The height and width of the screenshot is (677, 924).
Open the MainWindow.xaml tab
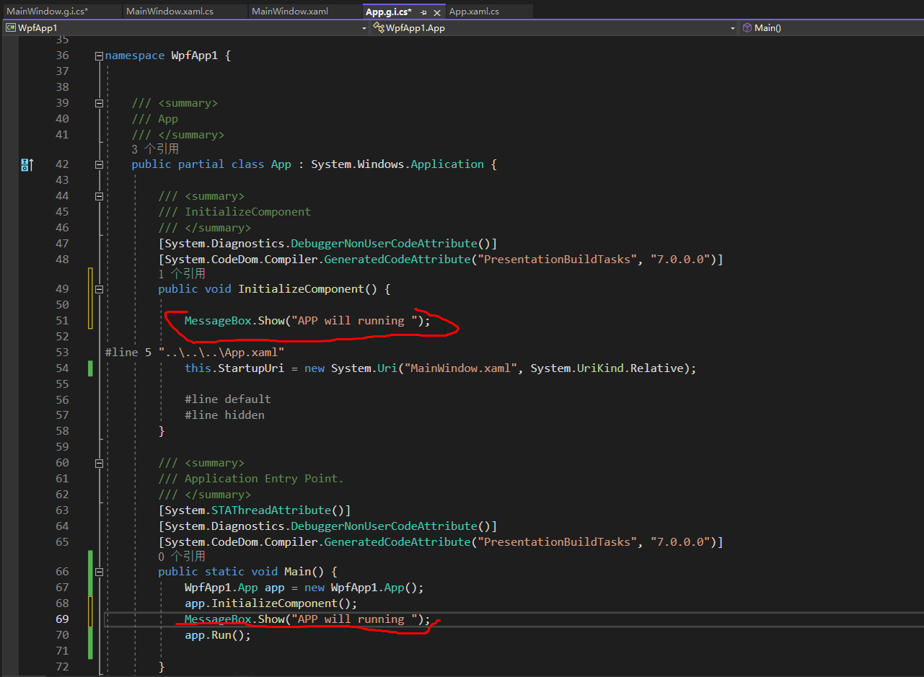tap(290, 12)
